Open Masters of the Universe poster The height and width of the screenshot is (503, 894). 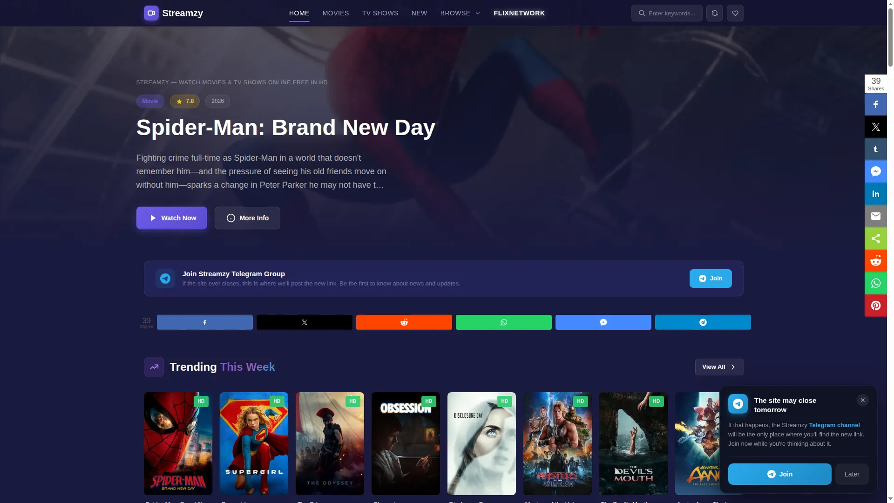[557, 443]
